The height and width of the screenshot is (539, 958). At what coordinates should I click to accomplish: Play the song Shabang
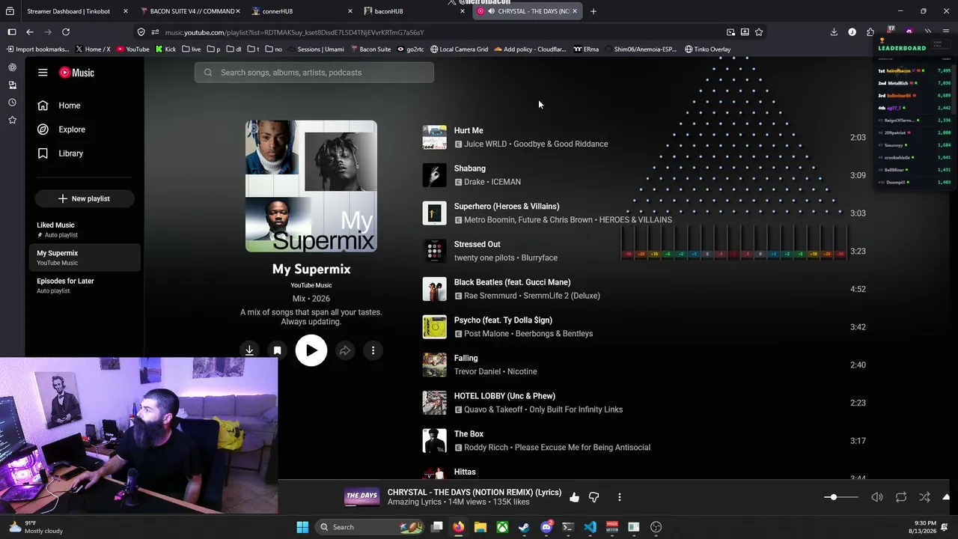click(x=470, y=168)
